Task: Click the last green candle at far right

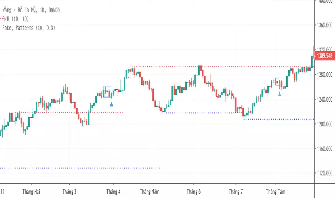Action: coord(312,61)
